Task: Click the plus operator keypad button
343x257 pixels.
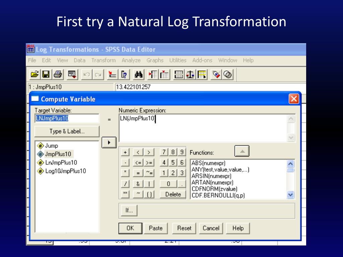Action: [x=125, y=152]
